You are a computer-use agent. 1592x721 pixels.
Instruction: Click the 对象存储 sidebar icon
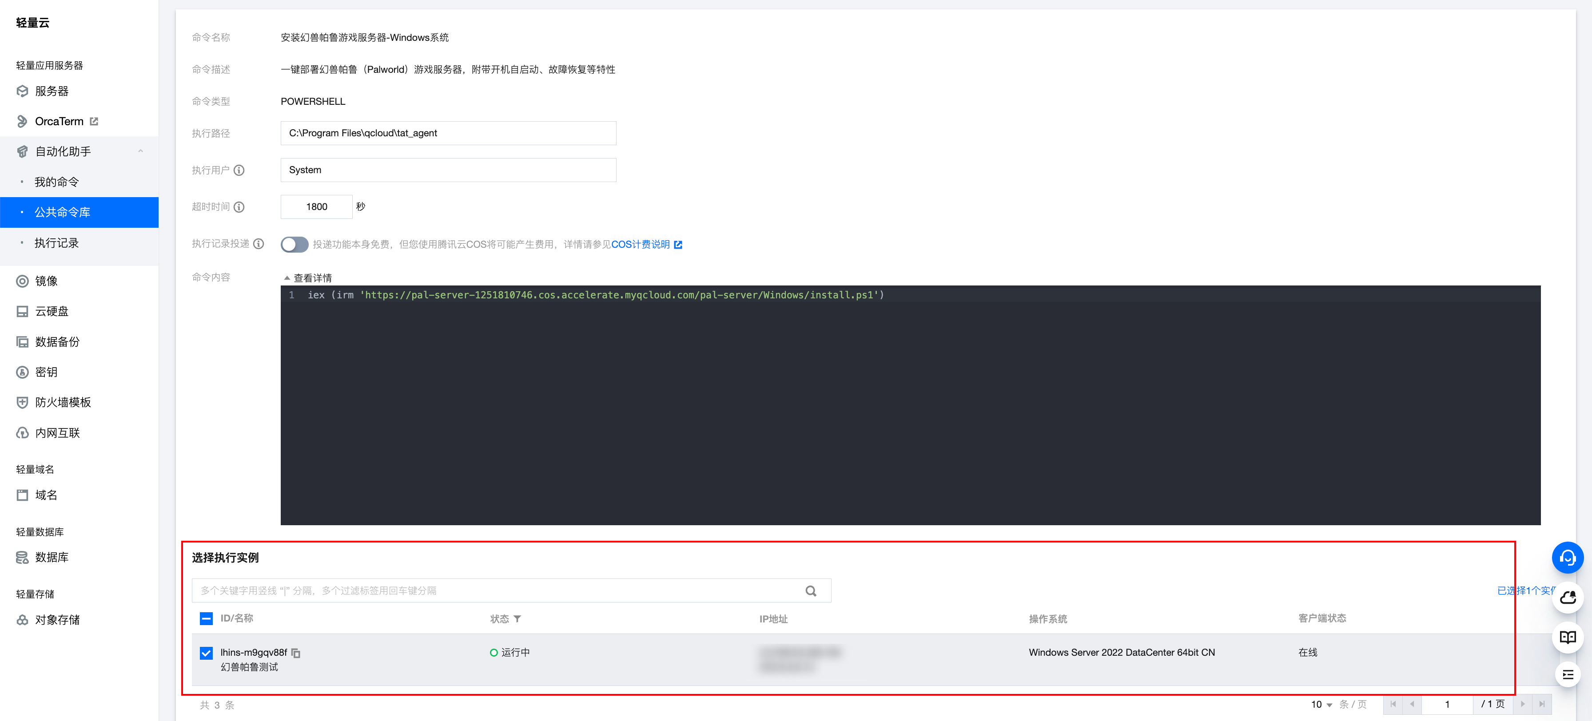pos(22,620)
